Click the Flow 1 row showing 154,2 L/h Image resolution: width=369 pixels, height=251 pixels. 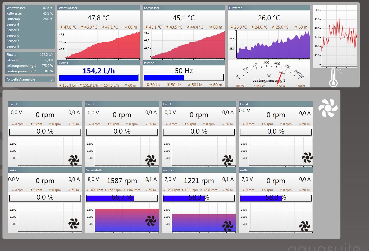tap(30, 55)
